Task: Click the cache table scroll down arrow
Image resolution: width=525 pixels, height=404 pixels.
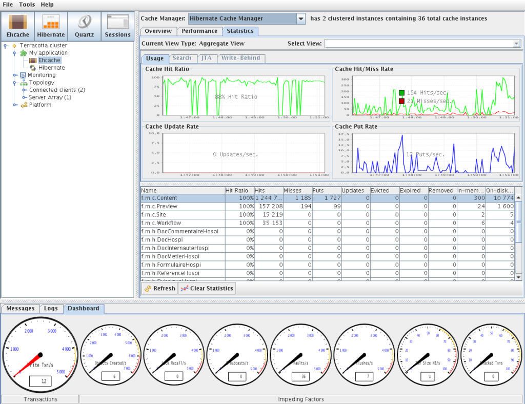Action: click(518, 277)
